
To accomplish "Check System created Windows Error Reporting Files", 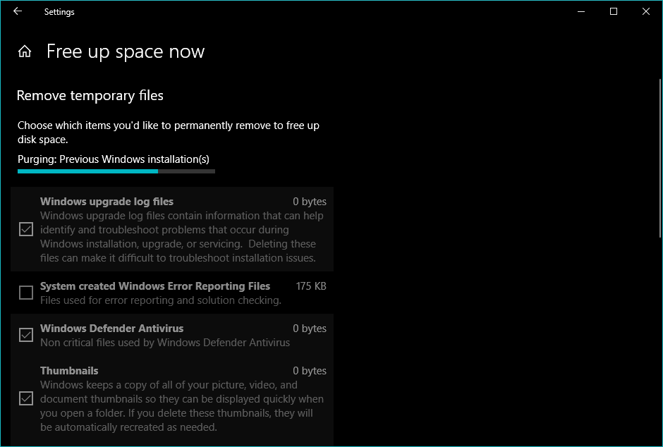I will point(26,293).
